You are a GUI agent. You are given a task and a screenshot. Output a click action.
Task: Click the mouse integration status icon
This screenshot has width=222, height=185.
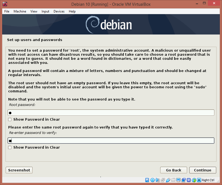pyautogui.click(x=194, y=180)
